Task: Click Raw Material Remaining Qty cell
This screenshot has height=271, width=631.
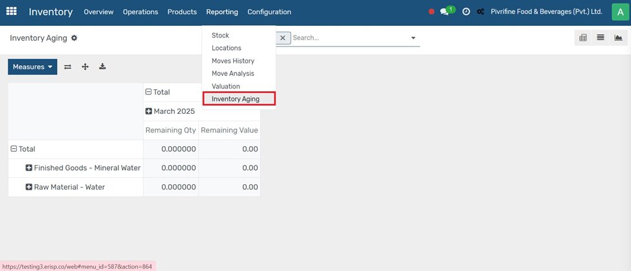Action: coord(171,187)
